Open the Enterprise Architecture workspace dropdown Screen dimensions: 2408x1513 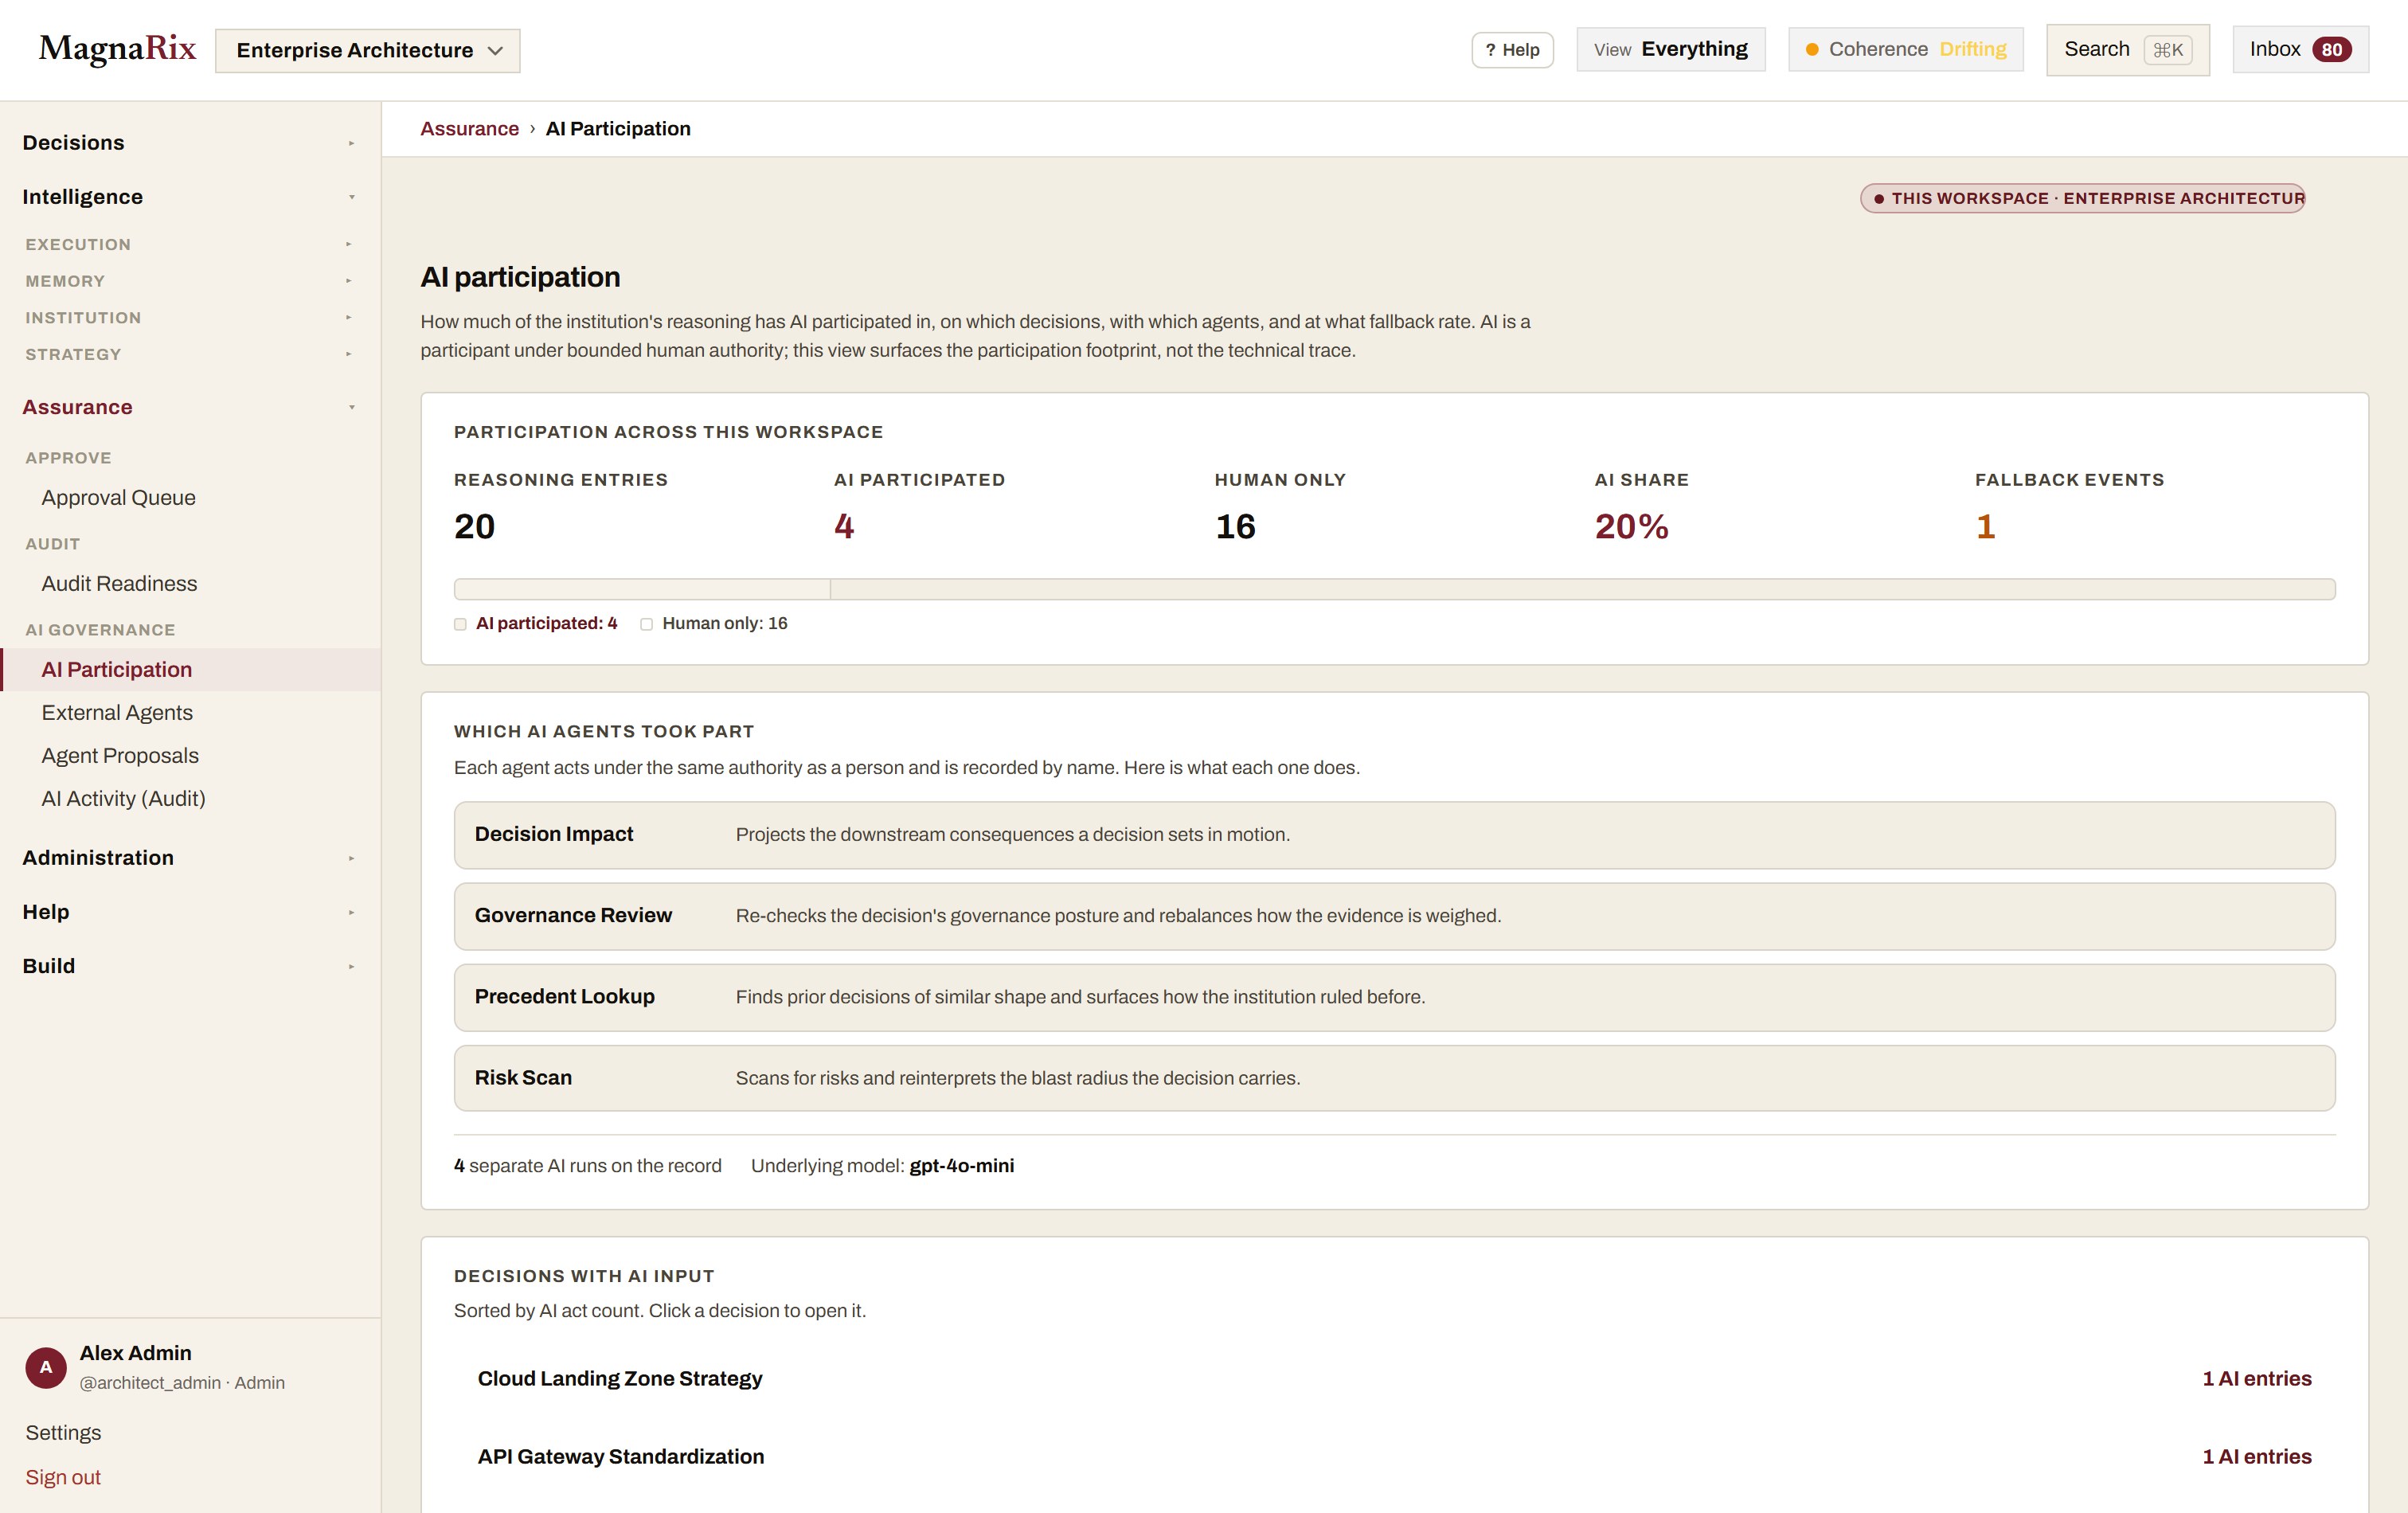click(x=367, y=50)
